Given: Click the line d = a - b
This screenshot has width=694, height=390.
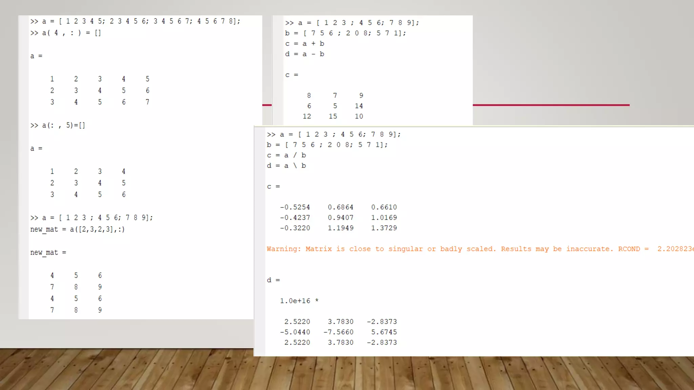Looking at the screenshot, I should pyautogui.click(x=304, y=54).
